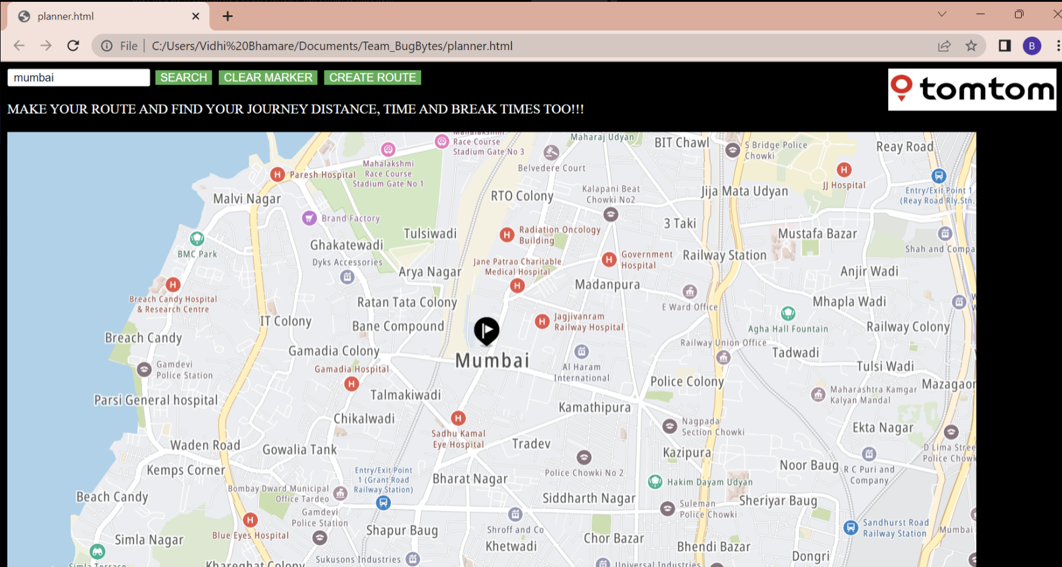Select the black Mumbai location marker

click(x=486, y=331)
